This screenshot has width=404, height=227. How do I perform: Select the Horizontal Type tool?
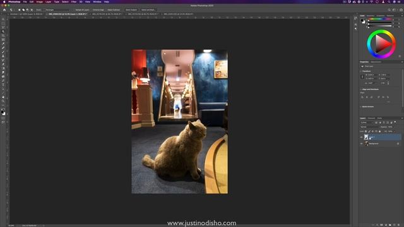coord(3,85)
